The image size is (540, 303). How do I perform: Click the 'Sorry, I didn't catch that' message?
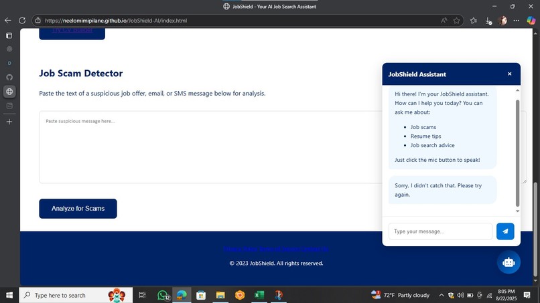(x=443, y=190)
